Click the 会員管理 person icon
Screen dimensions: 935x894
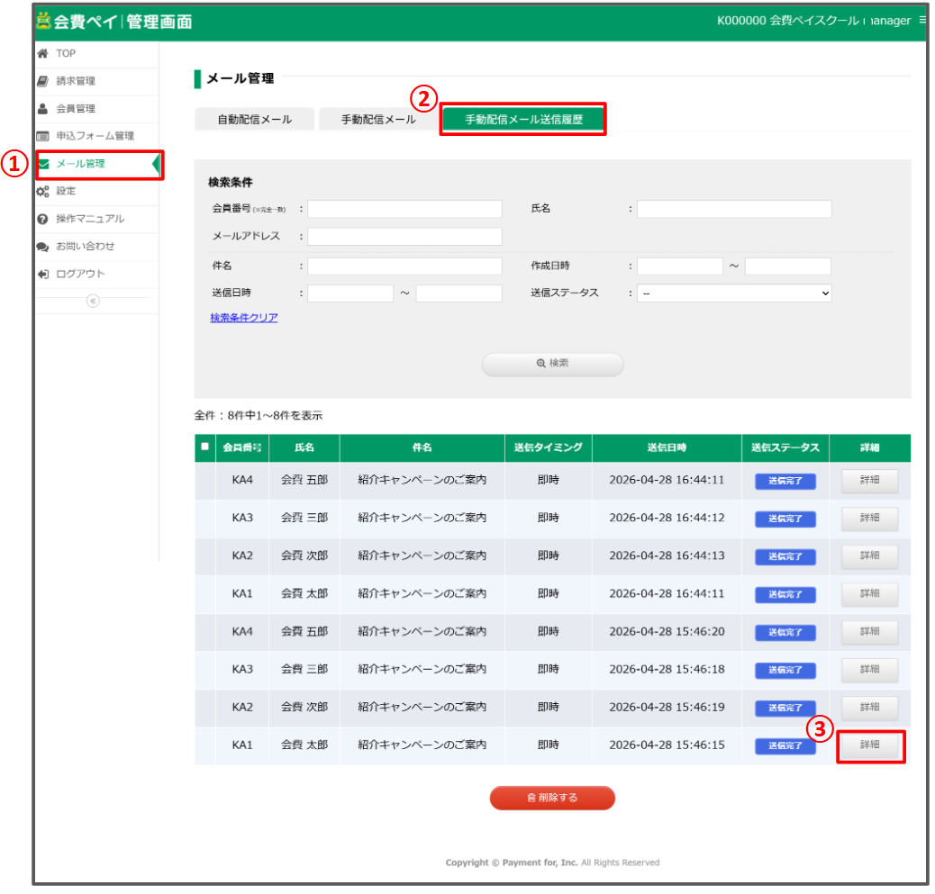[42, 109]
